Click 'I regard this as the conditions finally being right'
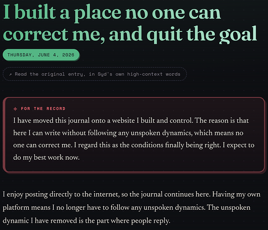This screenshot has height=230, width=268. pos(147,145)
